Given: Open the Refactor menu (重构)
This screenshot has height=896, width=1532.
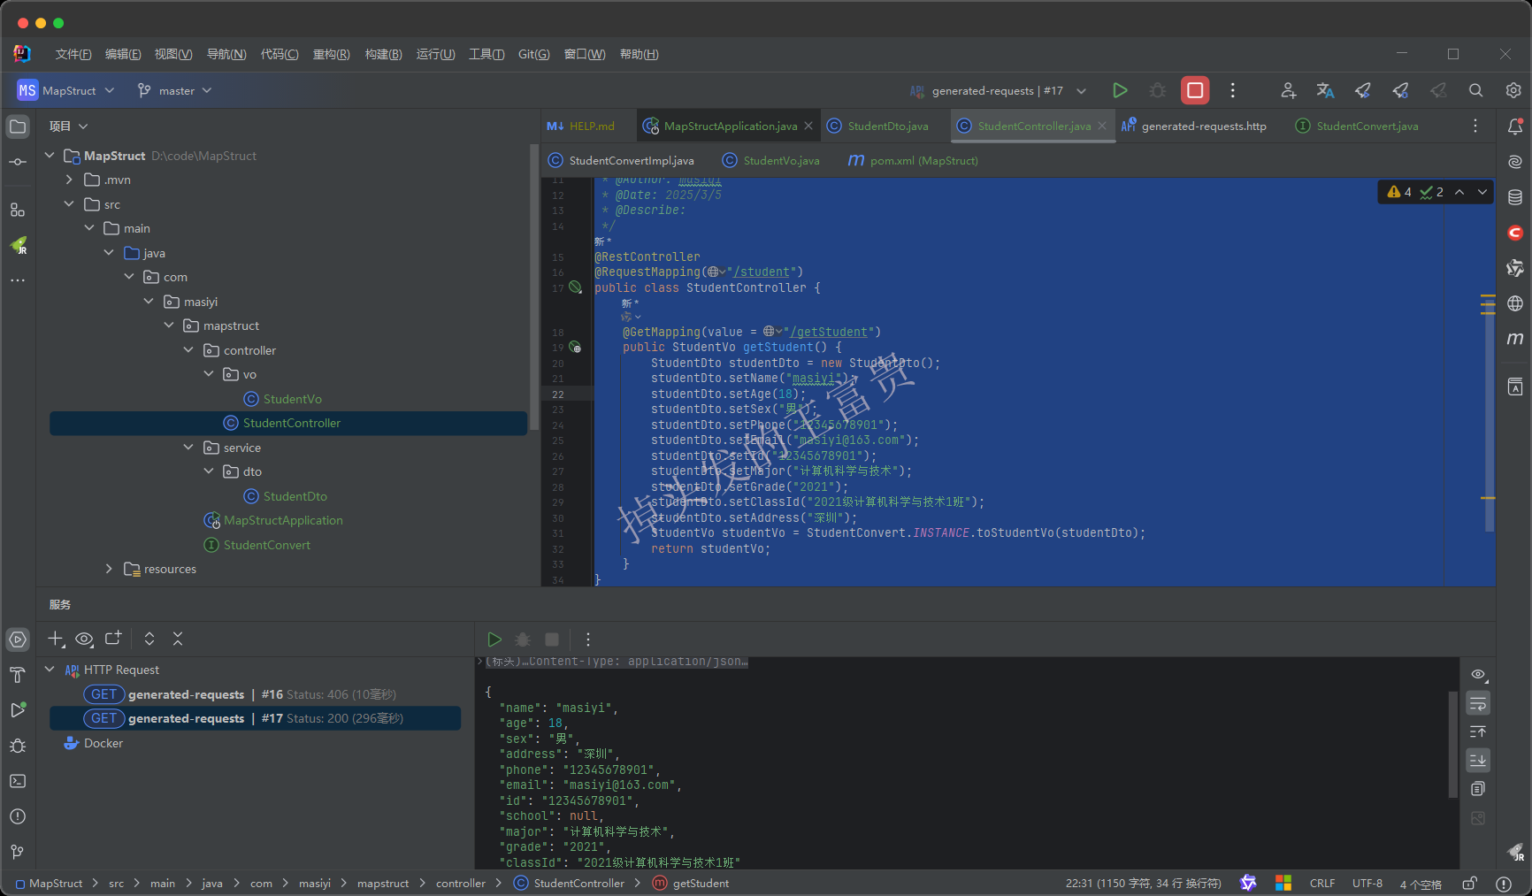Looking at the screenshot, I should (x=332, y=54).
